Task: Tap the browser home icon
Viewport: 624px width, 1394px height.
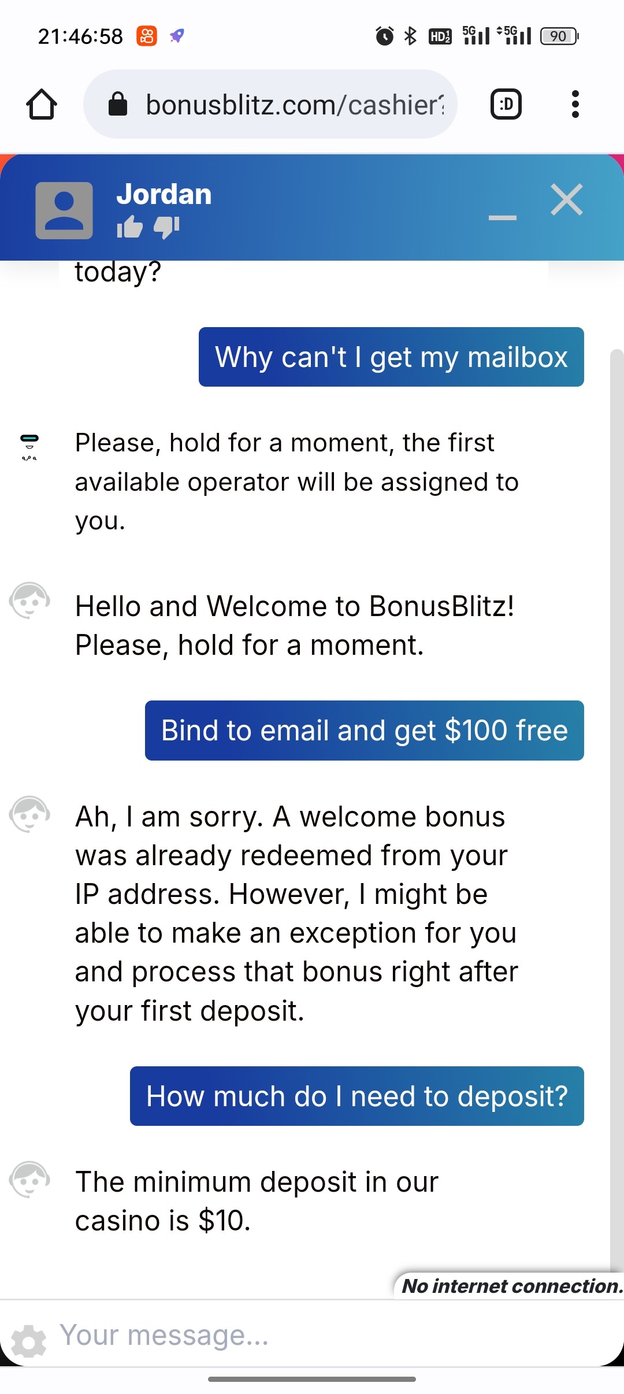Action: point(42,105)
